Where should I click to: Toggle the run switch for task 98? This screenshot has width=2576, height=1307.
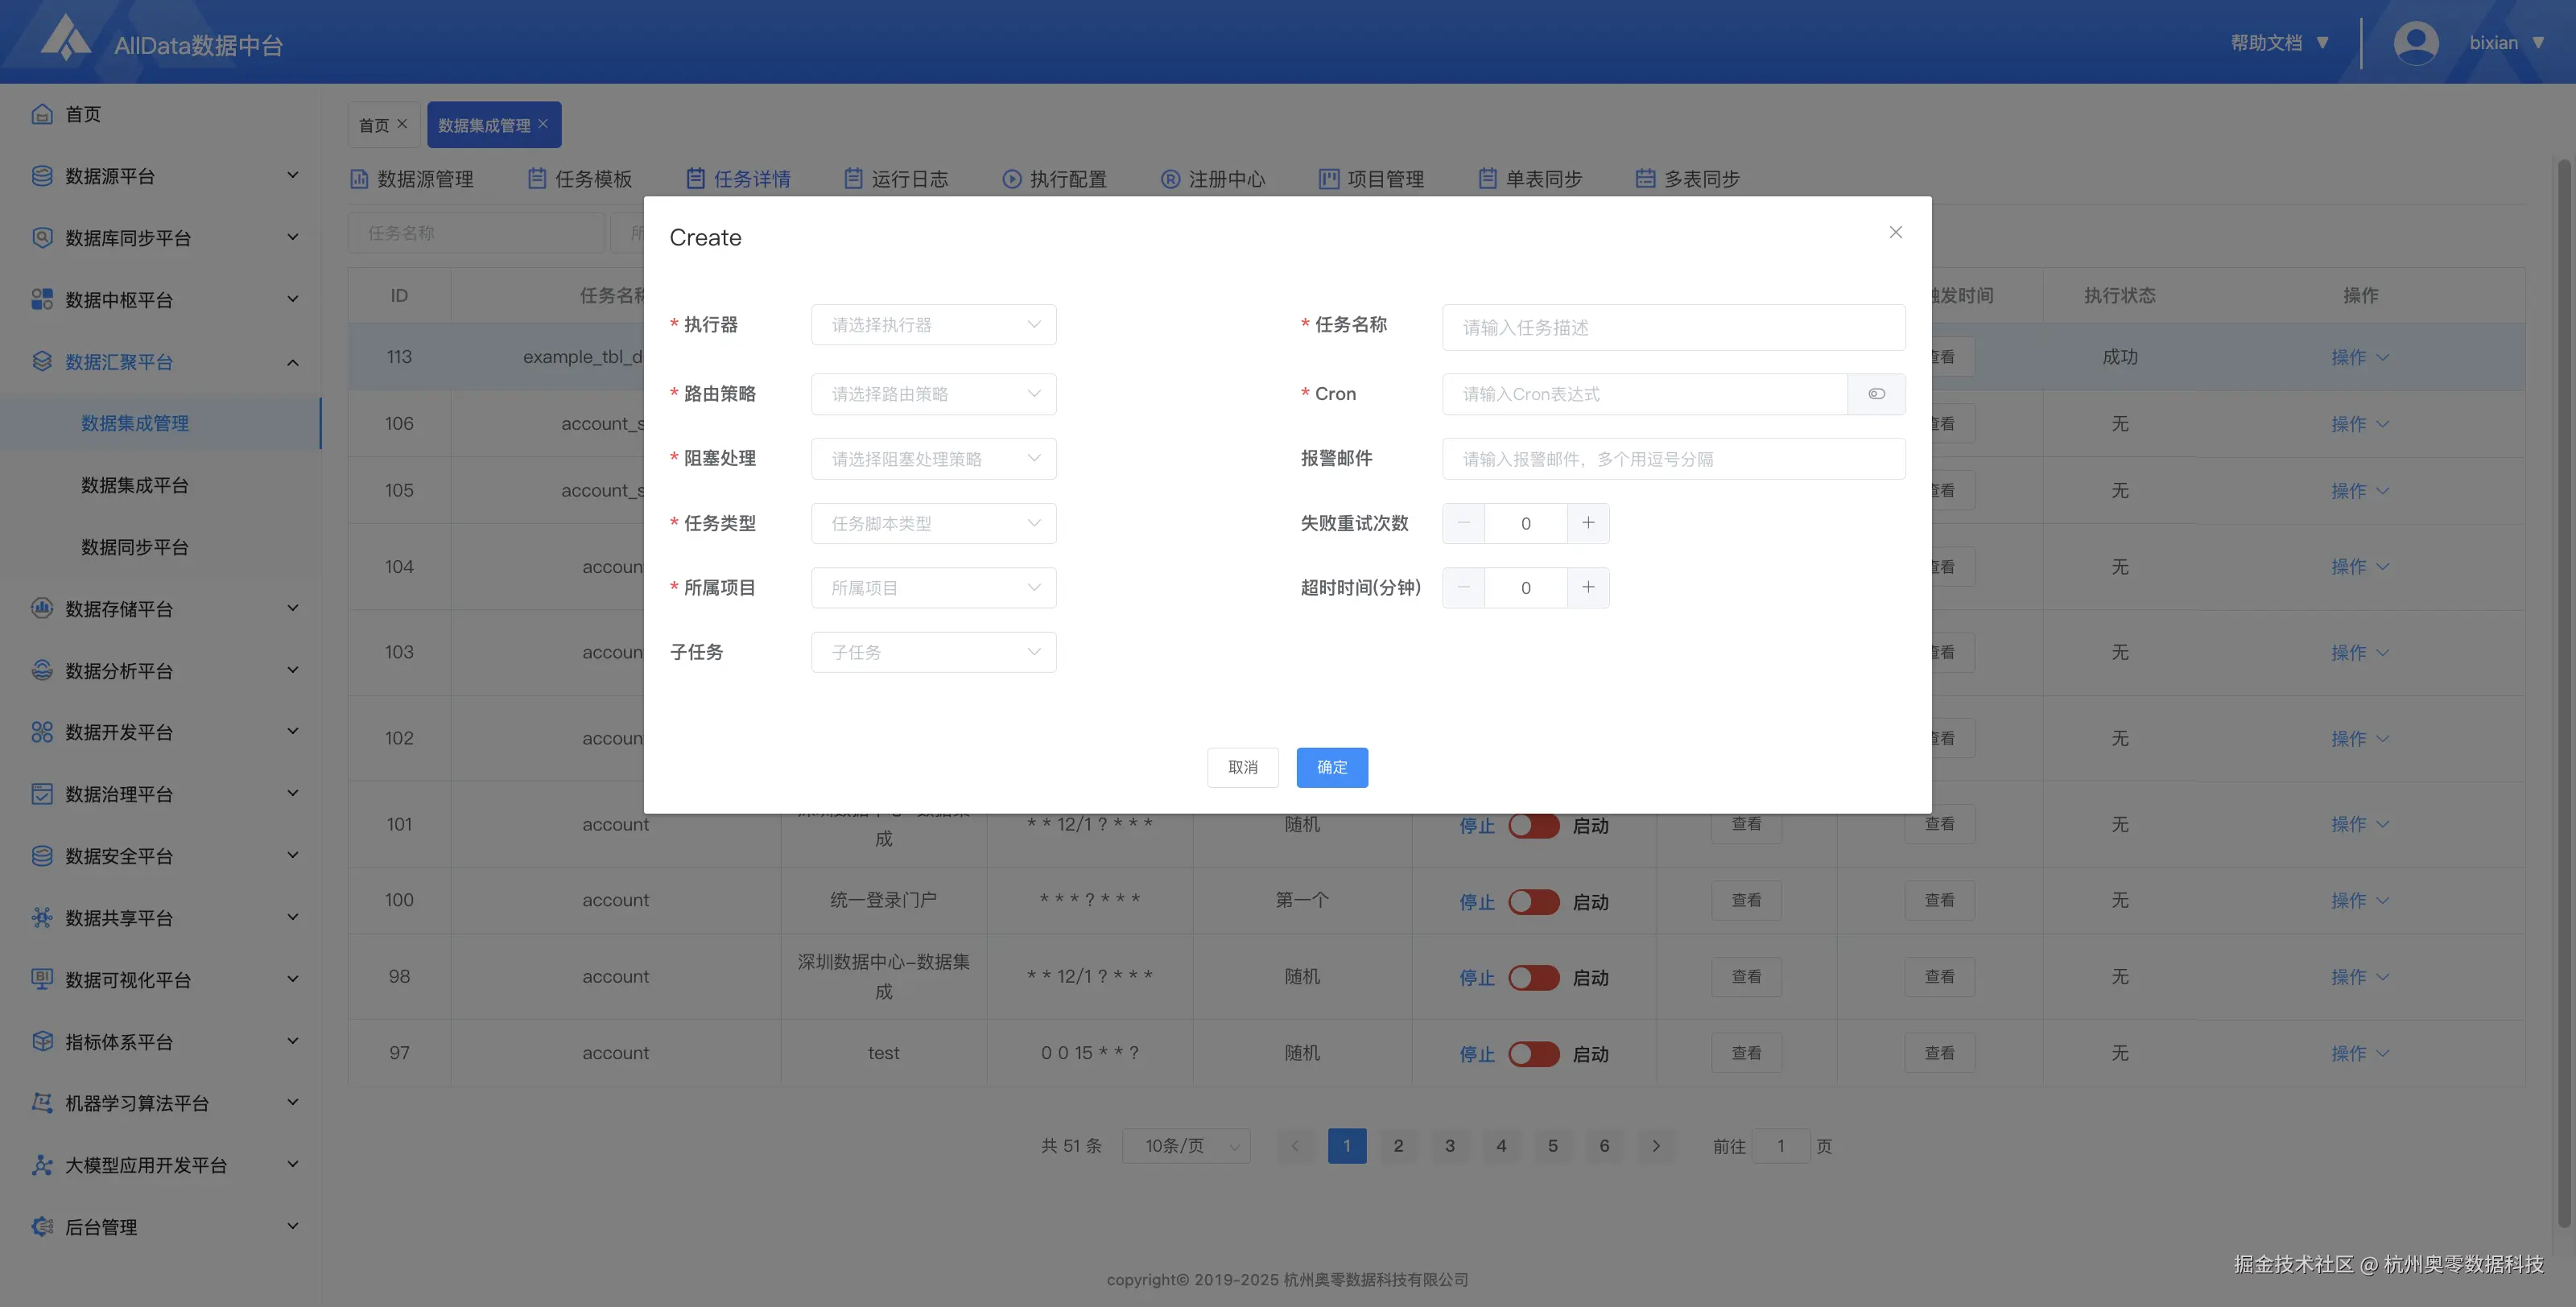click(1533, 978)
